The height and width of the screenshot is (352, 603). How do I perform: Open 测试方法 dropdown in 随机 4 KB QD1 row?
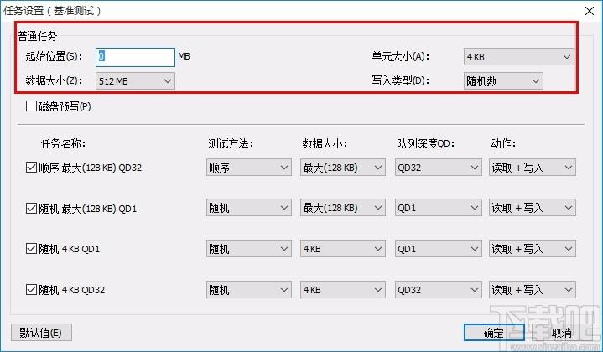[249, 249]
